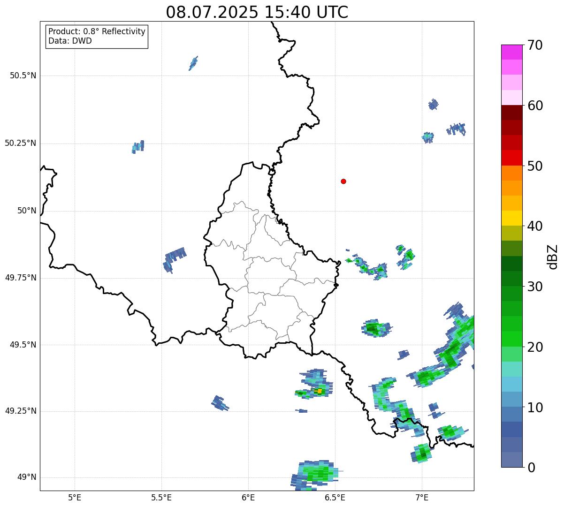Screen dimensions: 564x507
Task: Click the Data: DWD label
Action: pyautogui.click(x=70, y=41)
